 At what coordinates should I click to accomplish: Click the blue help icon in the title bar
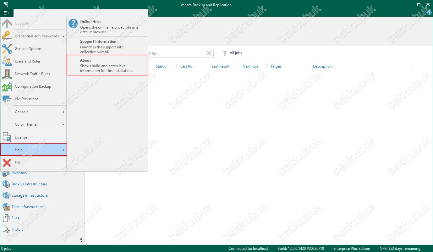(x=429, y=13)
